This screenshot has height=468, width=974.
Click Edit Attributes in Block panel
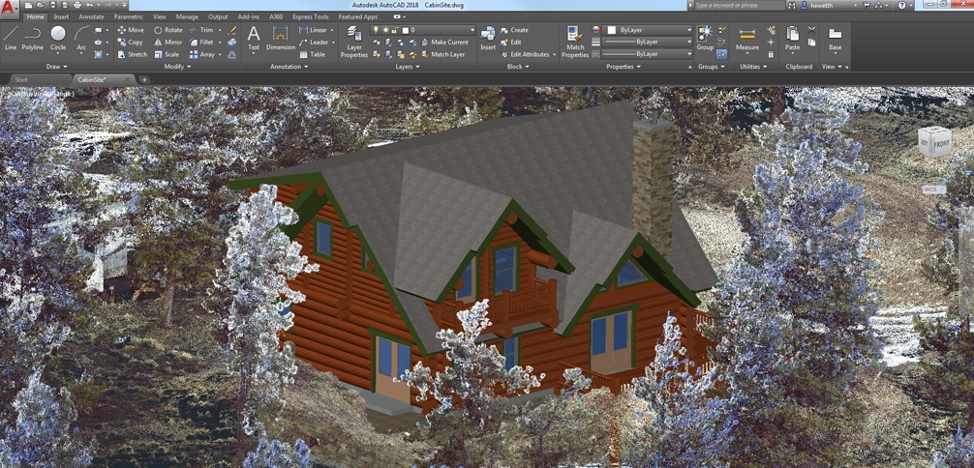tap(530, 54)
